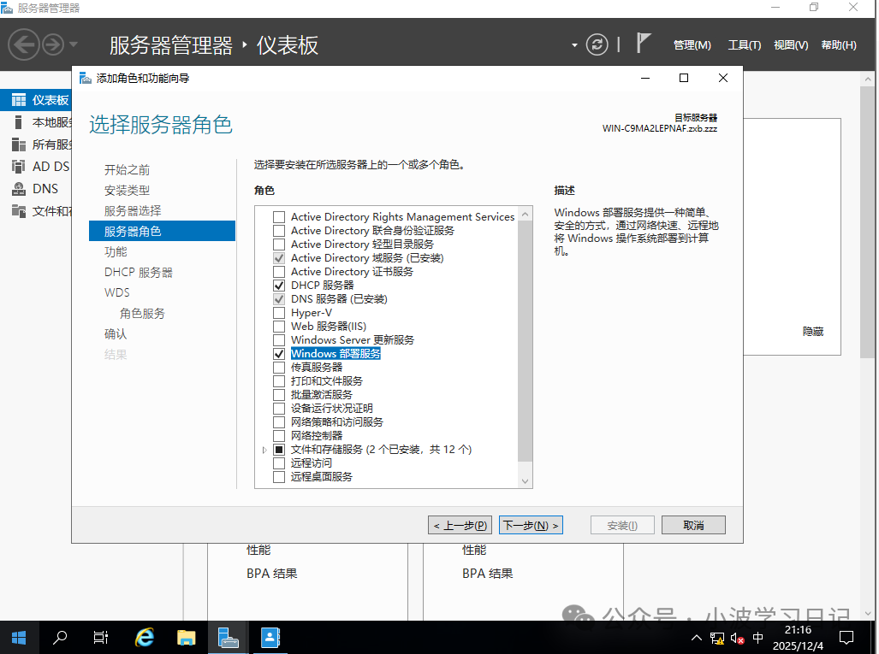Expand the 文件和存储服务 tree node

coord(264,449)
